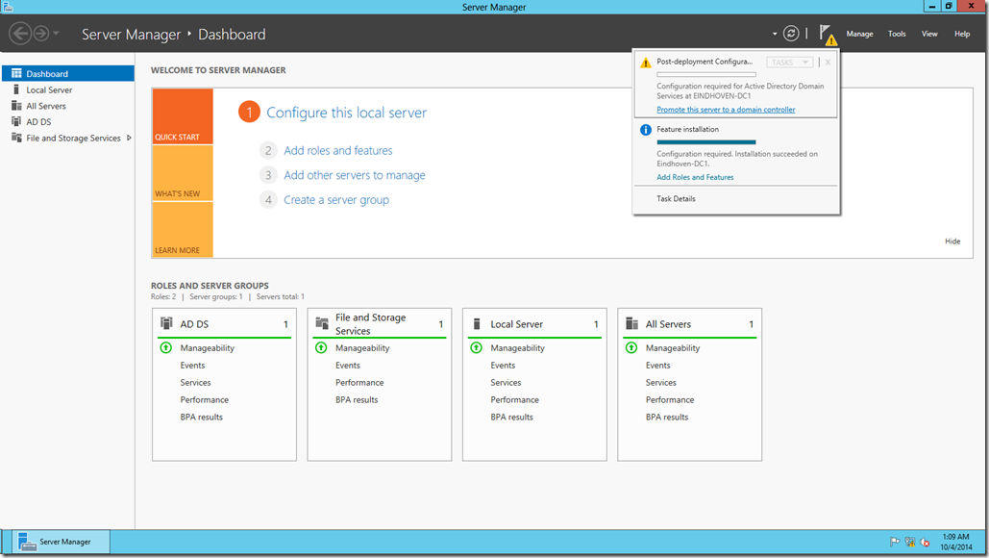Click the All Servers sidebar icon
989x558 pixels.
(16, 106)
